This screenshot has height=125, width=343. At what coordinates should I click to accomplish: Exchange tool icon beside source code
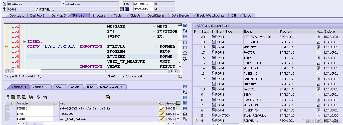coord(185,31)
